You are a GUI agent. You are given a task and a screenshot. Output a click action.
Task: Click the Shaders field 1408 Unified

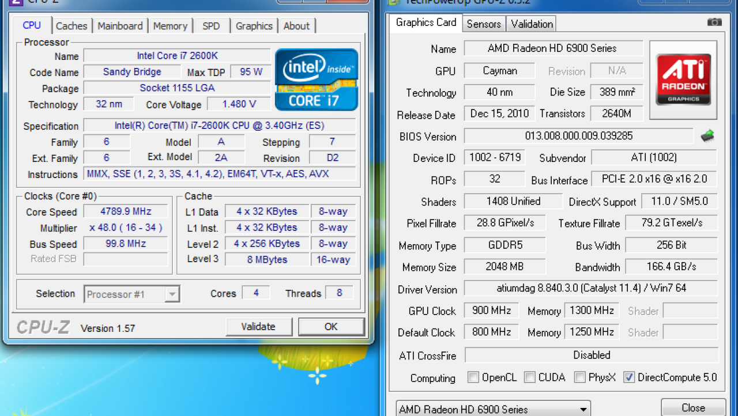(513, 201)
